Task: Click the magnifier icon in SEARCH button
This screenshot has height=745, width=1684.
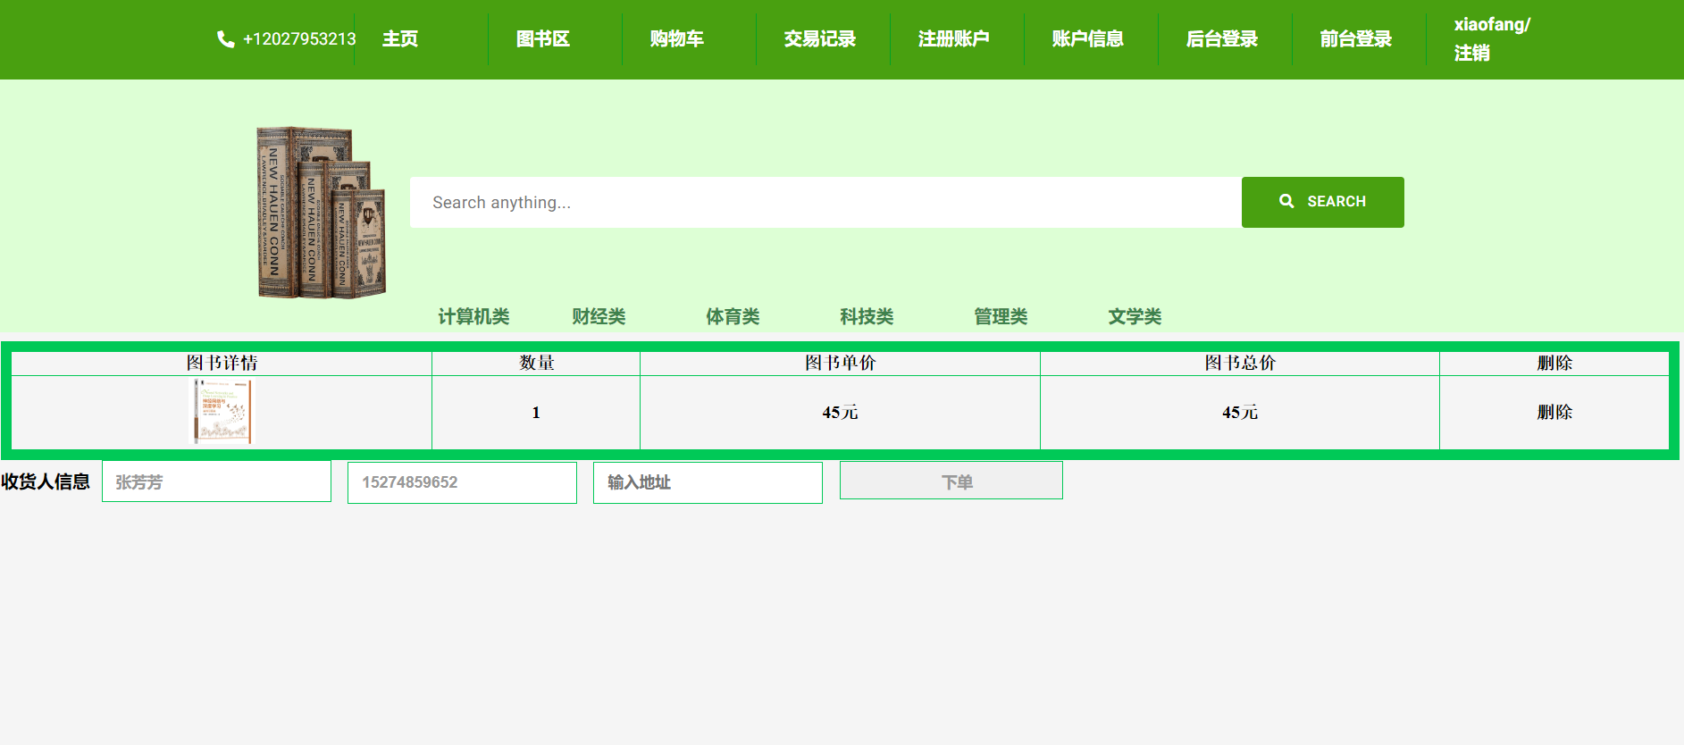Action: 1286,202
